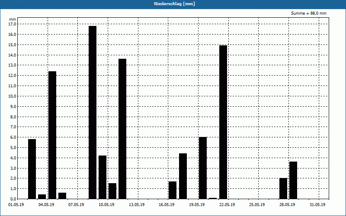346x216 pixels.
Task: Click the "22.05.19" date label
Action: click(x=227, y=205)
